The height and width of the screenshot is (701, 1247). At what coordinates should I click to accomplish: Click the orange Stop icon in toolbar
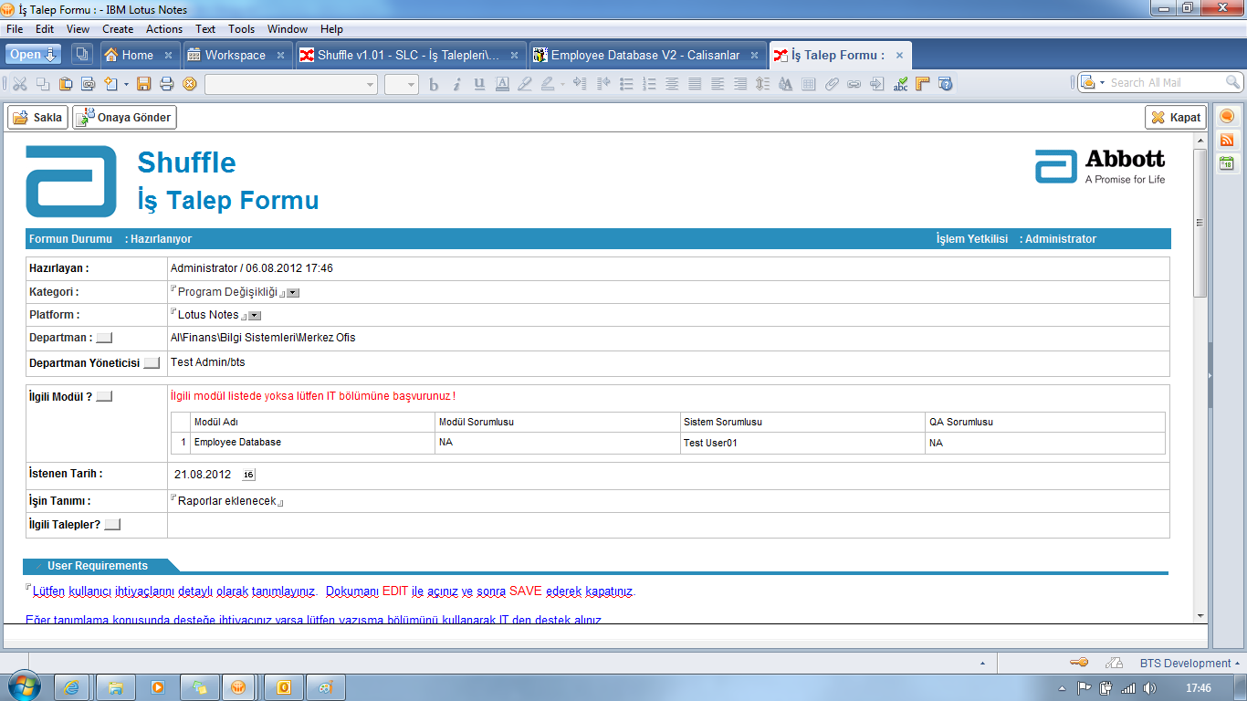point(190,84)
